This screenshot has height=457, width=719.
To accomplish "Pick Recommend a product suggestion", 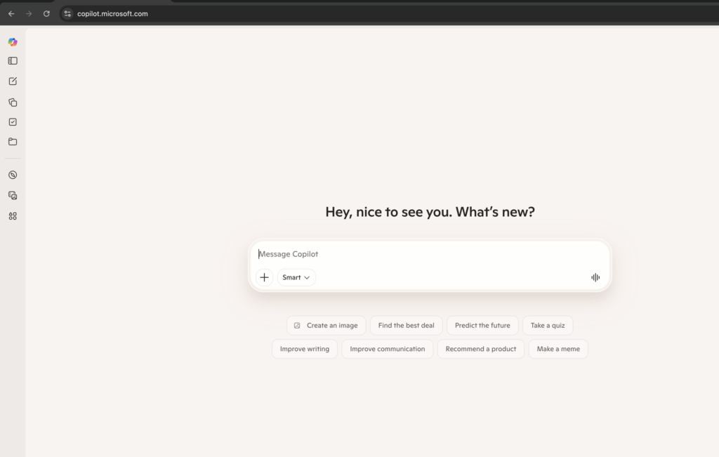I will (480, 349).
